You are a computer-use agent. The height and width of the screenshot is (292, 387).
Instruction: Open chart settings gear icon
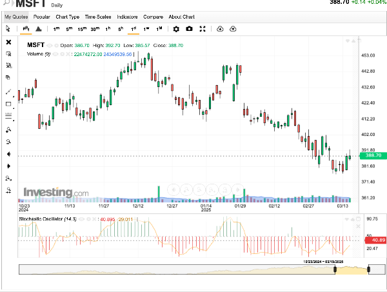click(176, 29)
